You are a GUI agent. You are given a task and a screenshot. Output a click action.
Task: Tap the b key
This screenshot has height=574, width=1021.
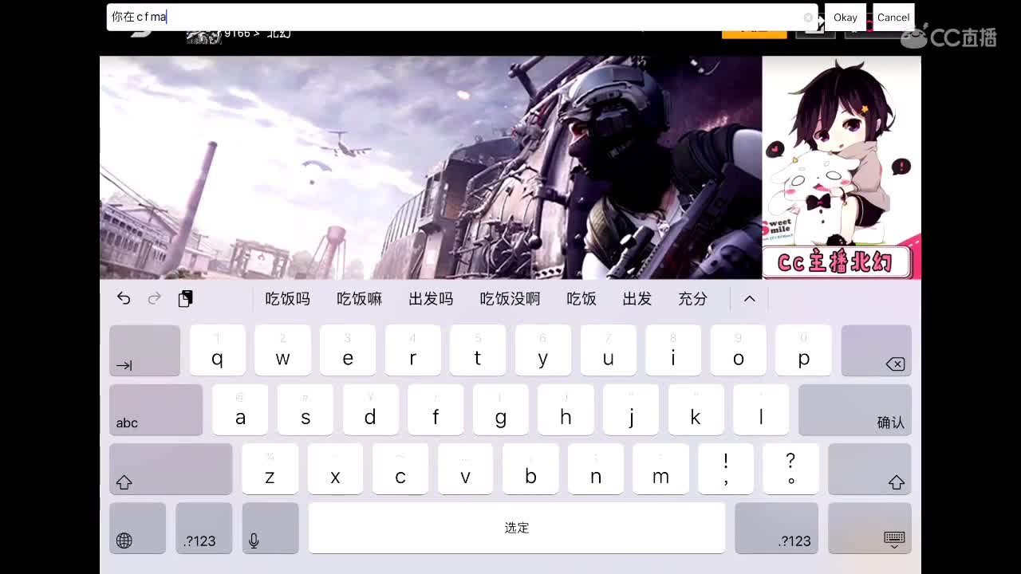[x=530, y=469]
